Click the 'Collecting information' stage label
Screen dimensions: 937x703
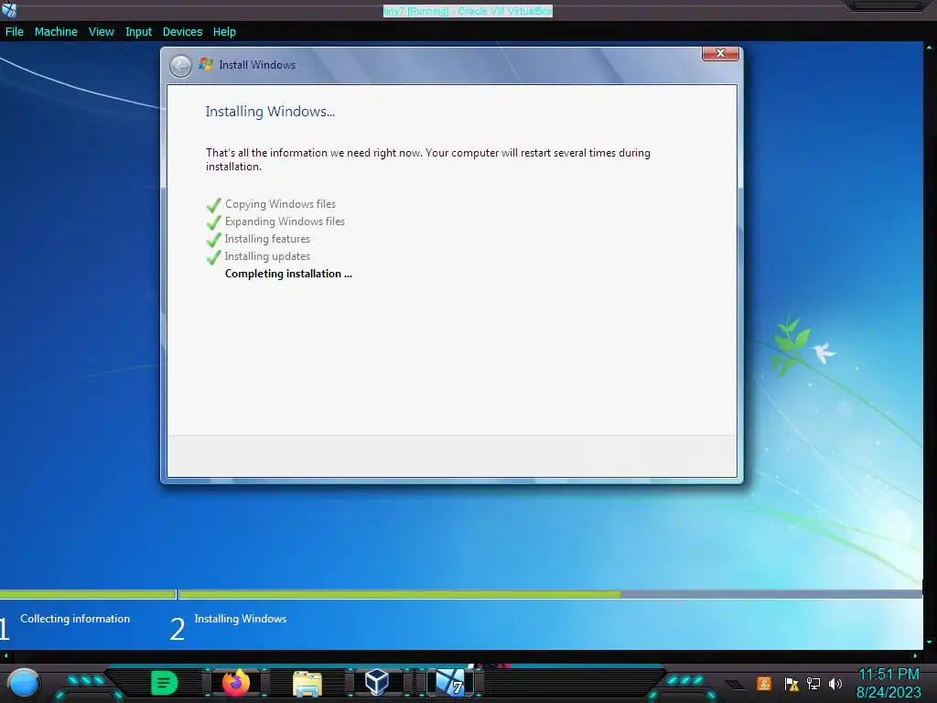[x=75, y=619]
